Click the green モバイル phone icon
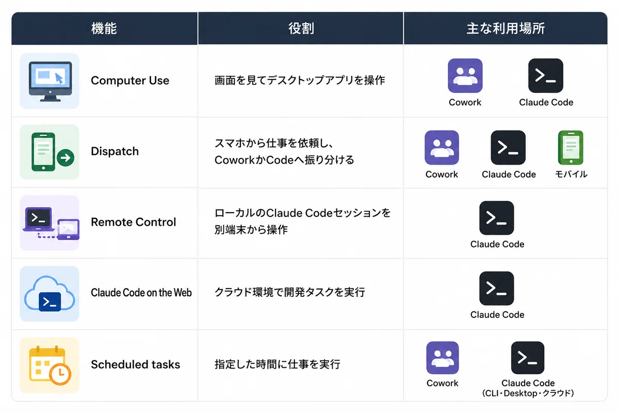Screen dimensions: 619x413 pyautogui.click(x=571, y=148)
